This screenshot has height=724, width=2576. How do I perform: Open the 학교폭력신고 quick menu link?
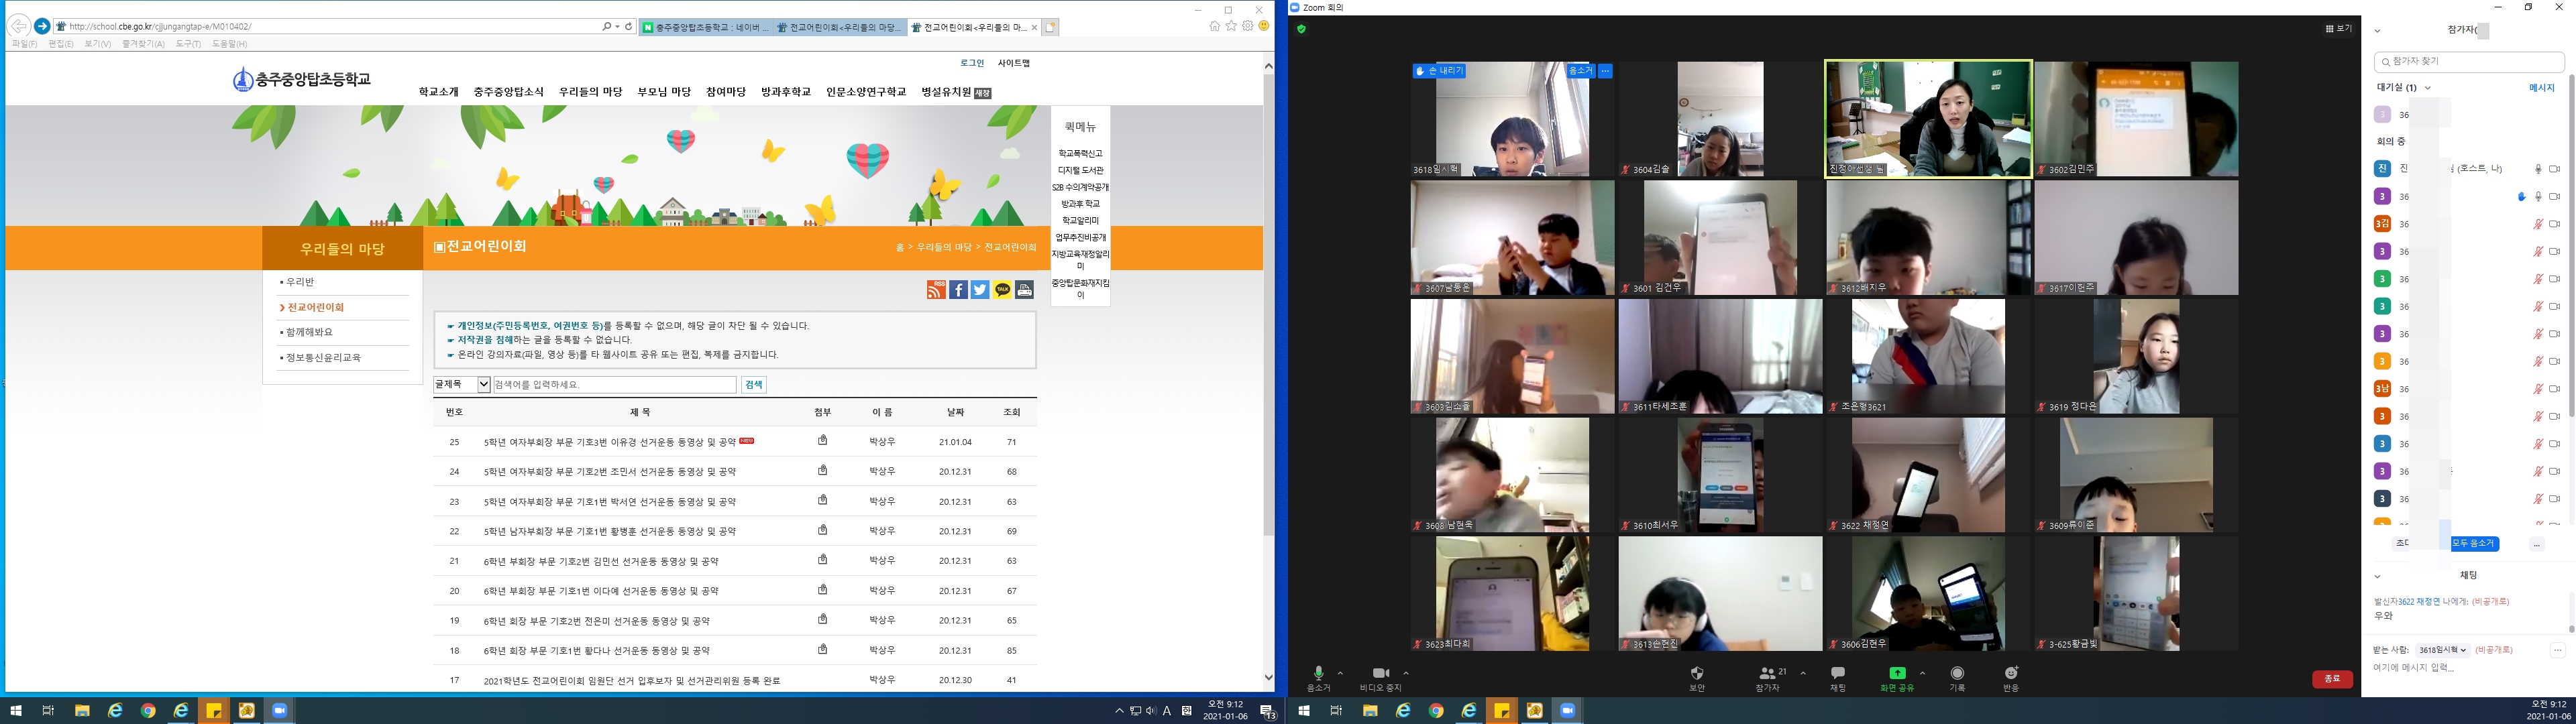(1080, 153)
